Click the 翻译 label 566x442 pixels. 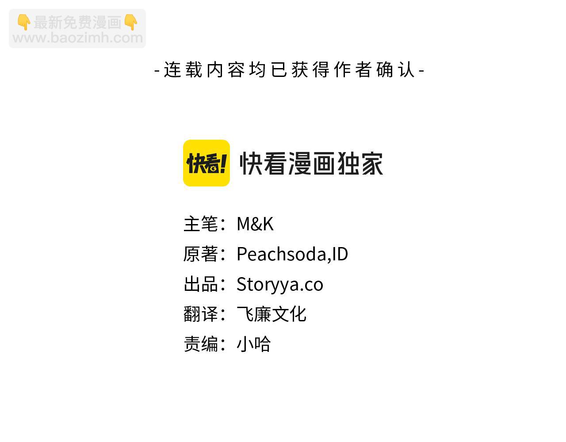(x=201, y=314)
